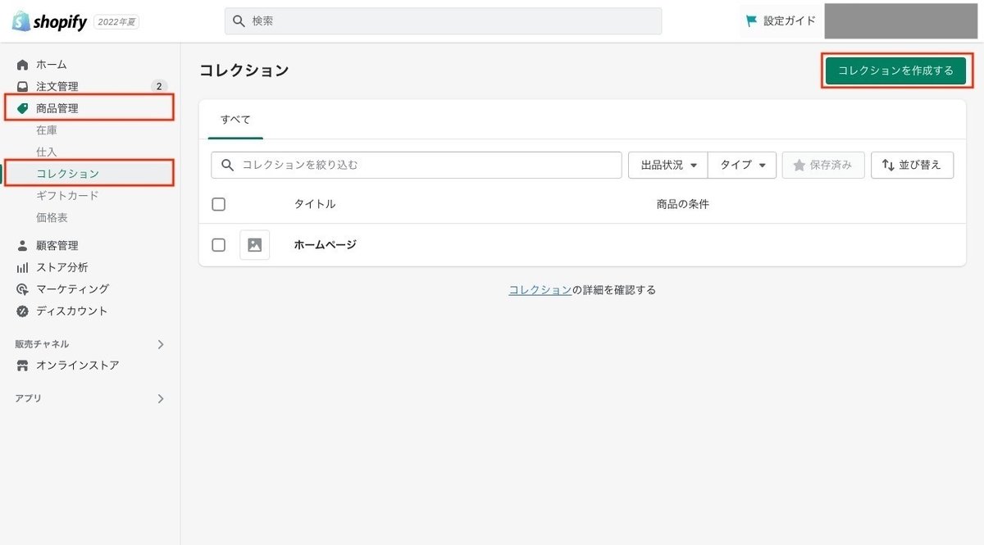Viewport: 984px width, 545px height.
Task: Open オンラインストア label in sidebar
Action: 78,366
